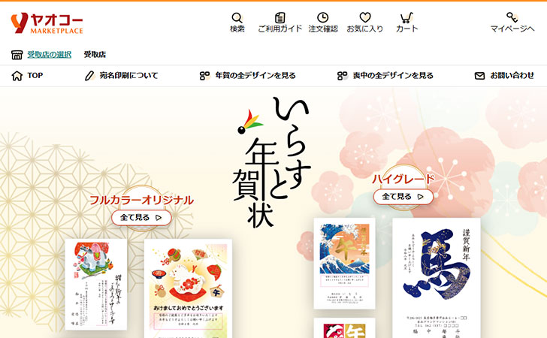Click the ヤオコー Marketplace logo

coord(47,23)
